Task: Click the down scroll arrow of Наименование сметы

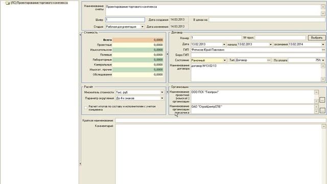Action: coord(323,14)
